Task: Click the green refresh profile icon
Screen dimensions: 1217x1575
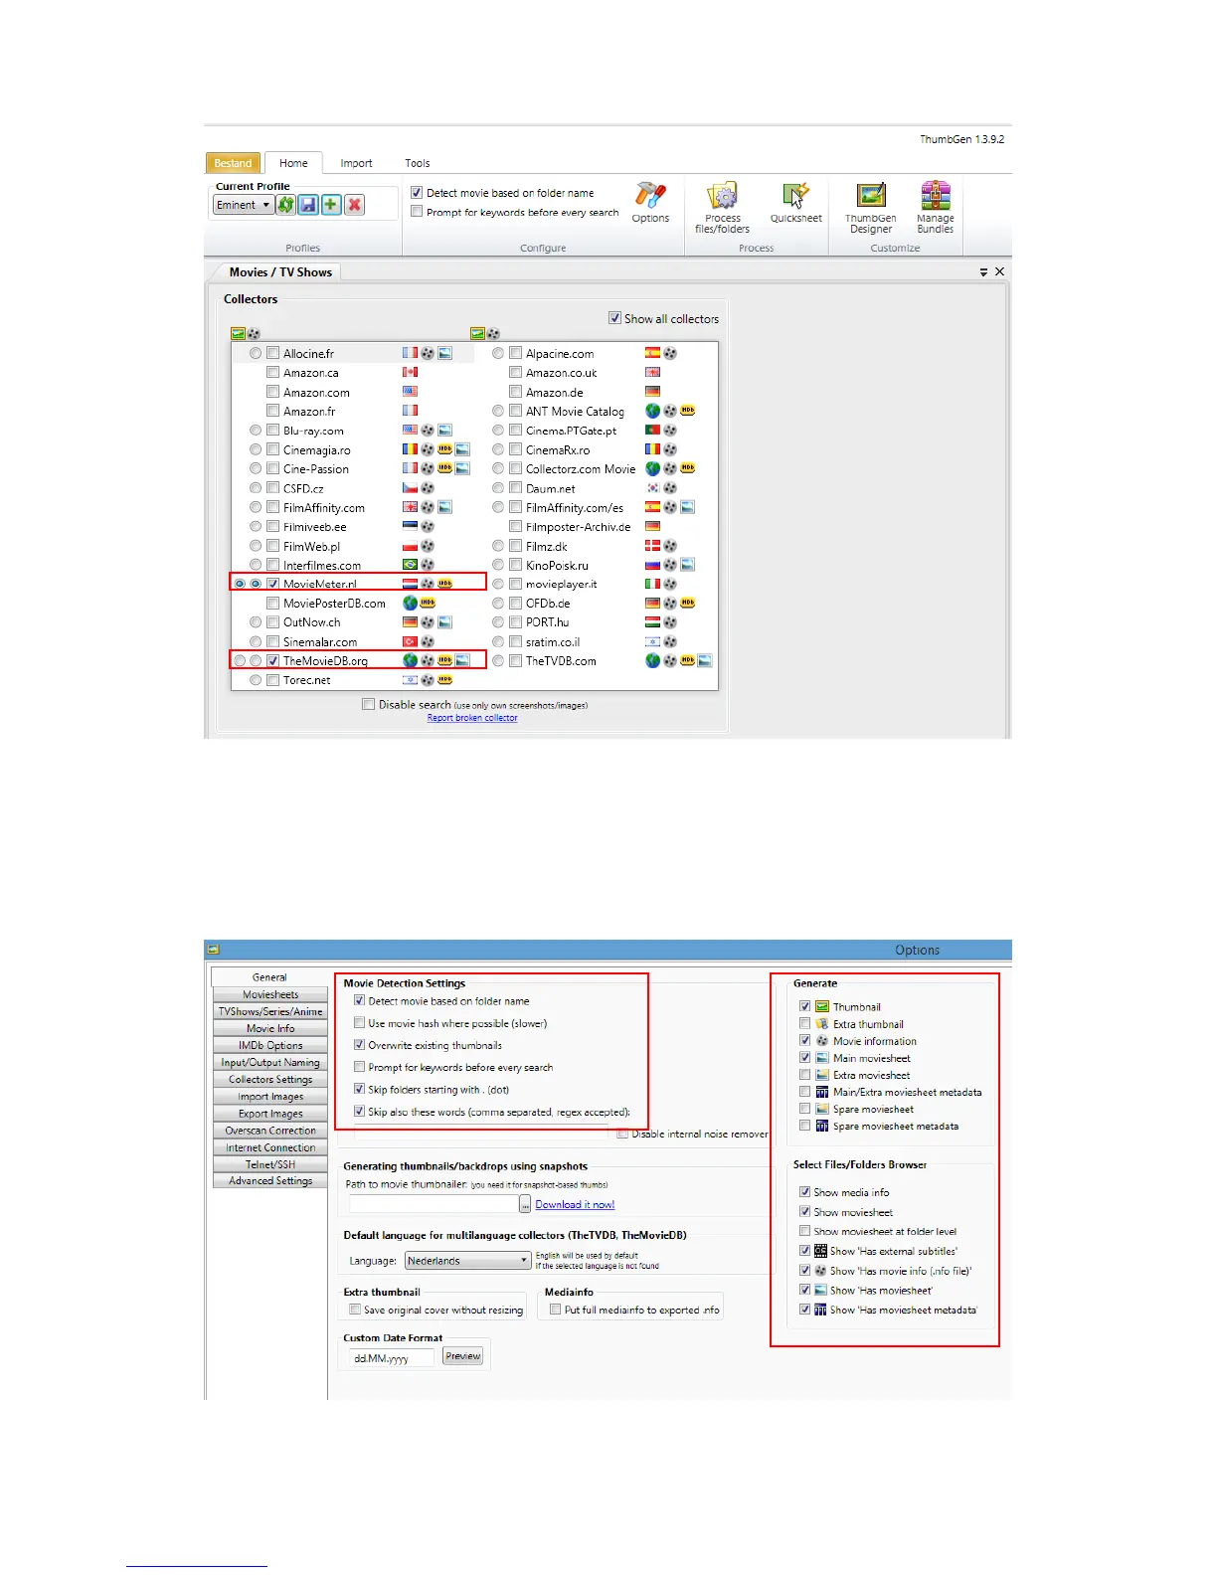Action: click(286, 205)
